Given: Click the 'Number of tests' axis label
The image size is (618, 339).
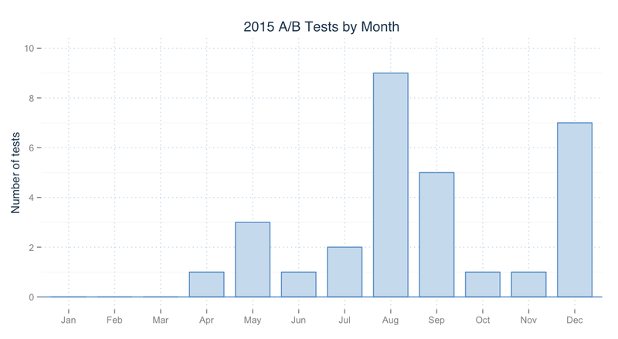Looking at the screenshot, I should 15,173.
